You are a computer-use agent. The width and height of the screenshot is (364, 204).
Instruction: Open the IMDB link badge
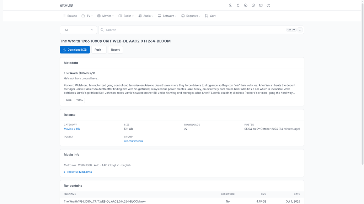coord(69,100)
